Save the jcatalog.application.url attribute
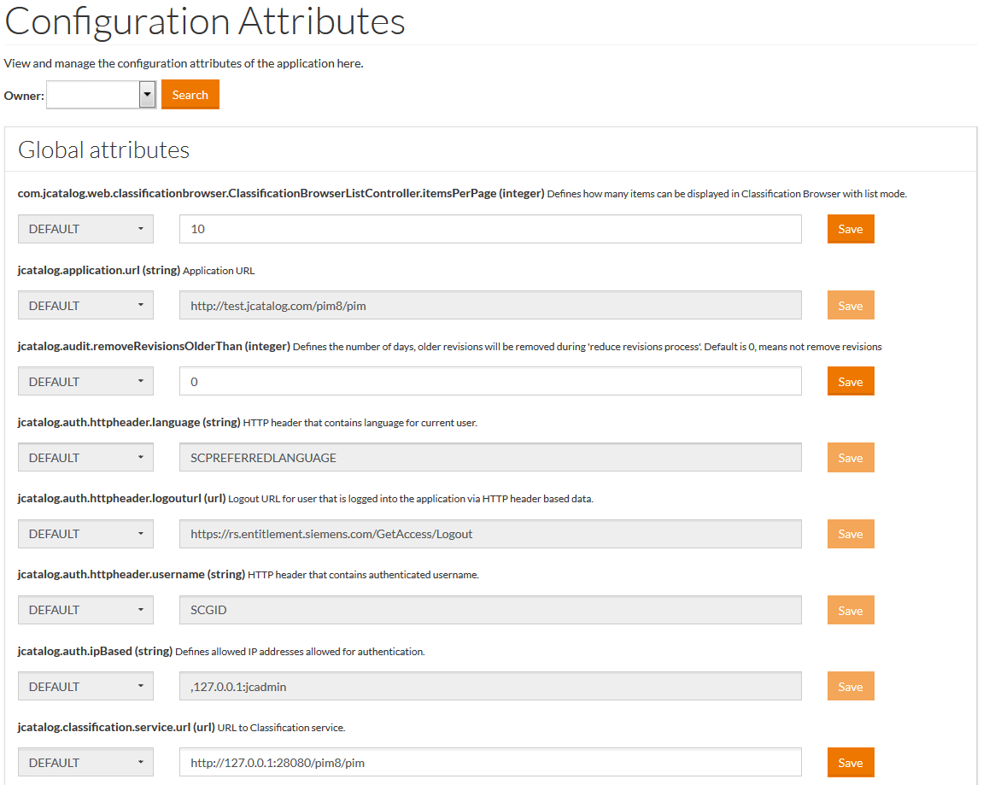 [x=850, y=306]
